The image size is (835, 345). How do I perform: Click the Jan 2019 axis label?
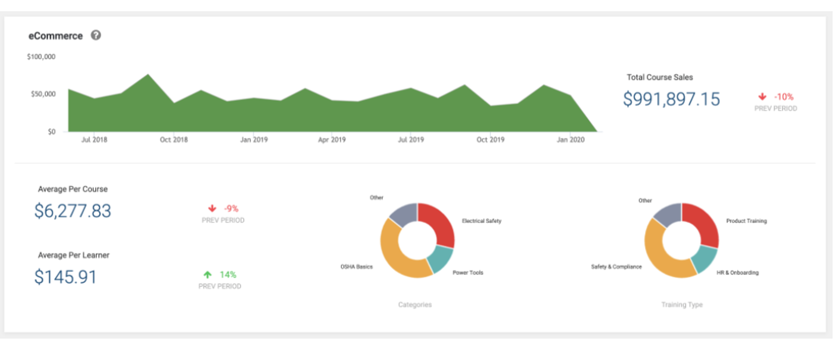click(254, 140)
